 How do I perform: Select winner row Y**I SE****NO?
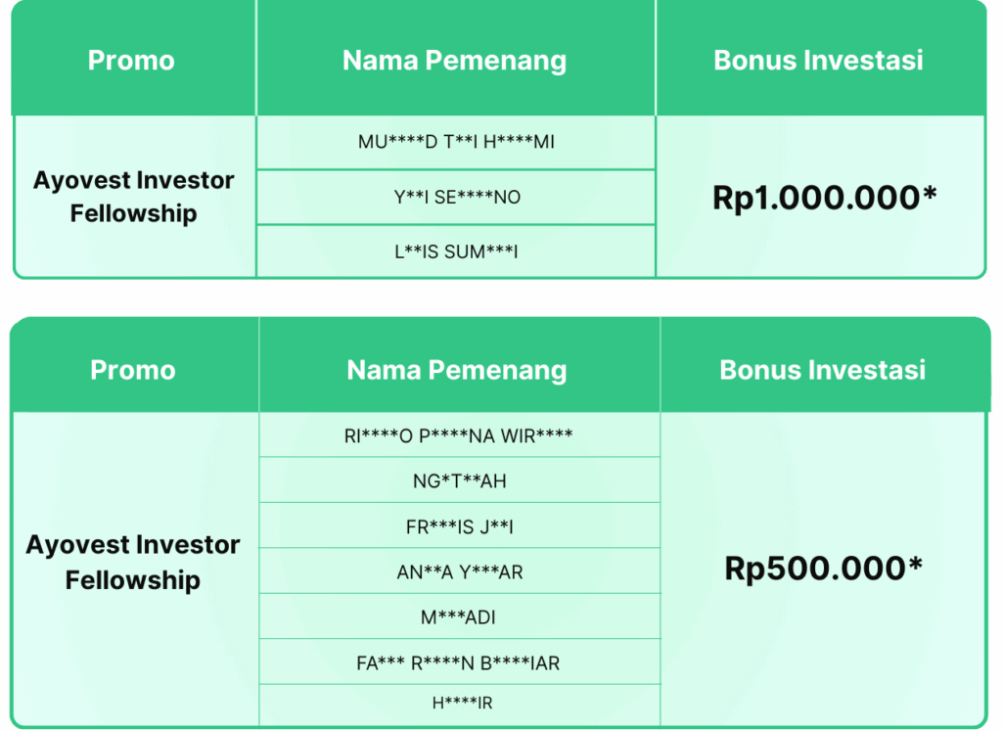tap(456, 198)
